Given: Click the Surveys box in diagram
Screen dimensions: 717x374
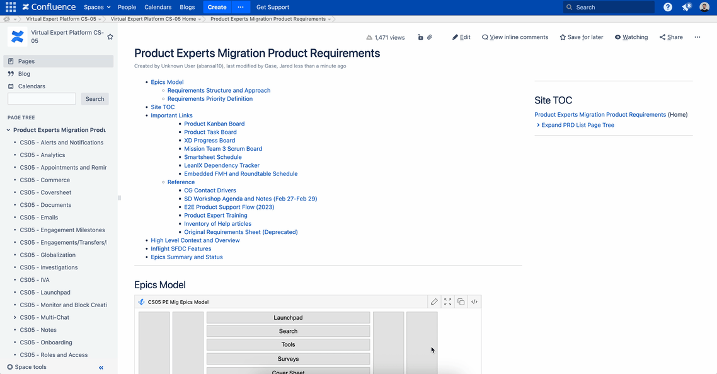Looking at the screenshot, I should (288, 359).
